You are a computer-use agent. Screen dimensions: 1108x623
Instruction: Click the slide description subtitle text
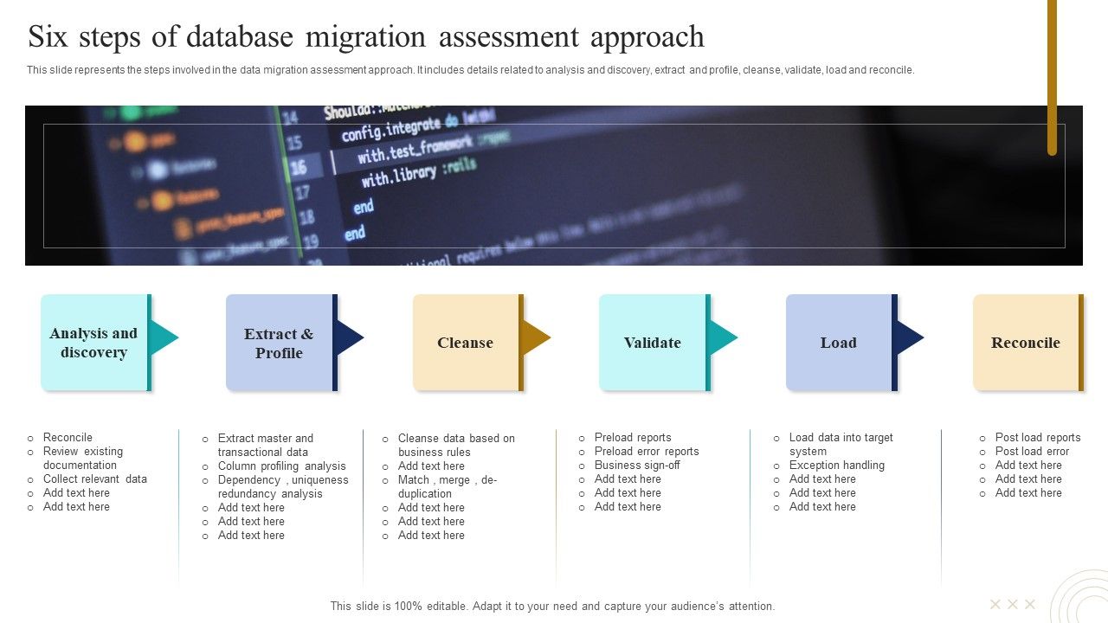point(470,70)
